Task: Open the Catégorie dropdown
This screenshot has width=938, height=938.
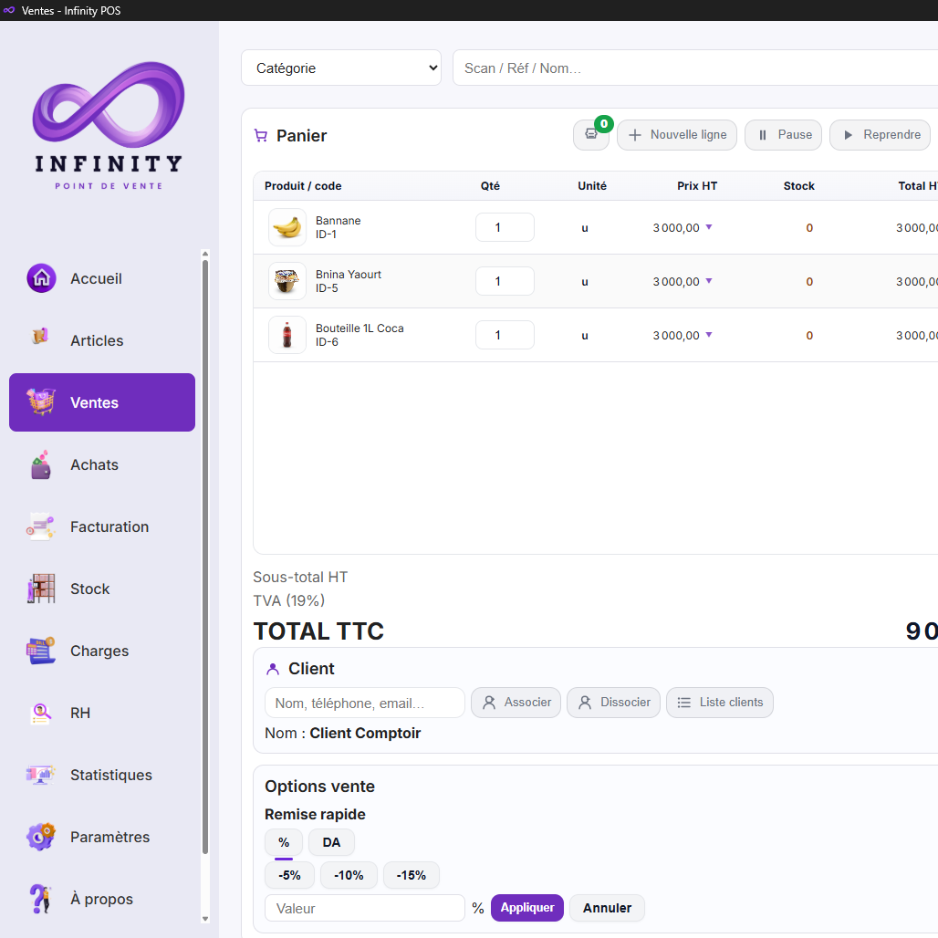Action: 341,68
